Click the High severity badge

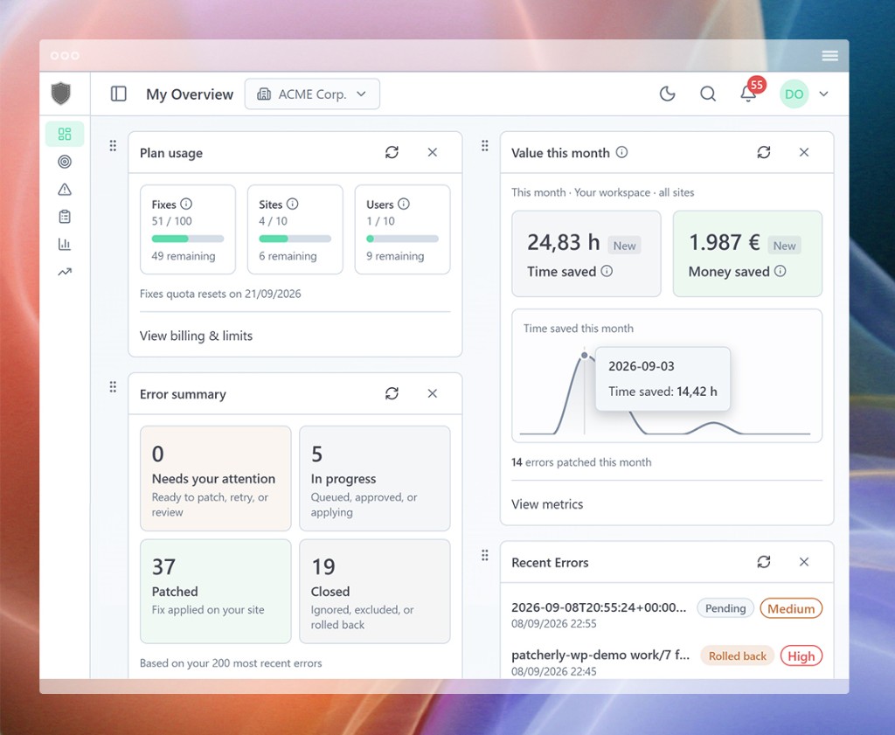point(801,655)
